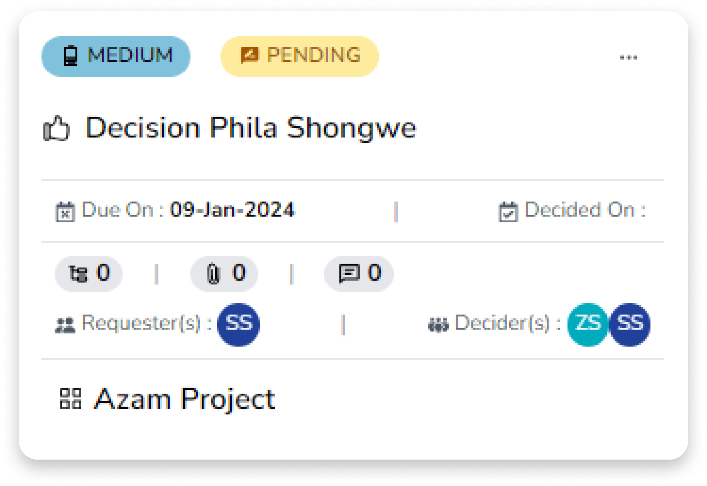
Task: Click the SS decider avatar
Action: pyautogui.click(x=630, y=324)
